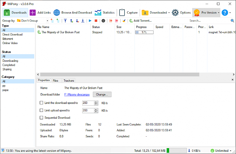The image size is (236, 154).
Task: Open the Unlimited speed dropdown
Action: coord(221,150)
